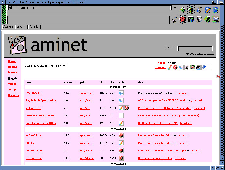Toggle the blue butterfly filter in Showing row
Screen dimensions: 225x170
[x=181, y=67]
